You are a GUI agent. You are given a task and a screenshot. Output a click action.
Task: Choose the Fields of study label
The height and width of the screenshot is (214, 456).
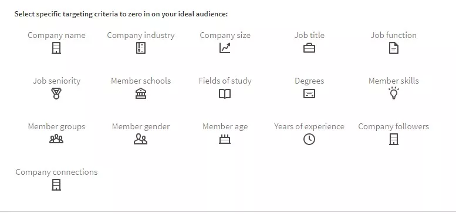[x=225, y=81]
